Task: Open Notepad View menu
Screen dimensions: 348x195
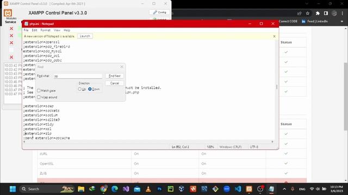Action: (x=57, y=30)
